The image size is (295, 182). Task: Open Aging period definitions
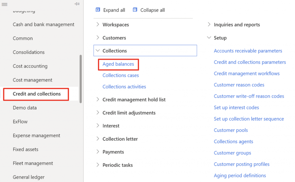click(x=240, y=175)
